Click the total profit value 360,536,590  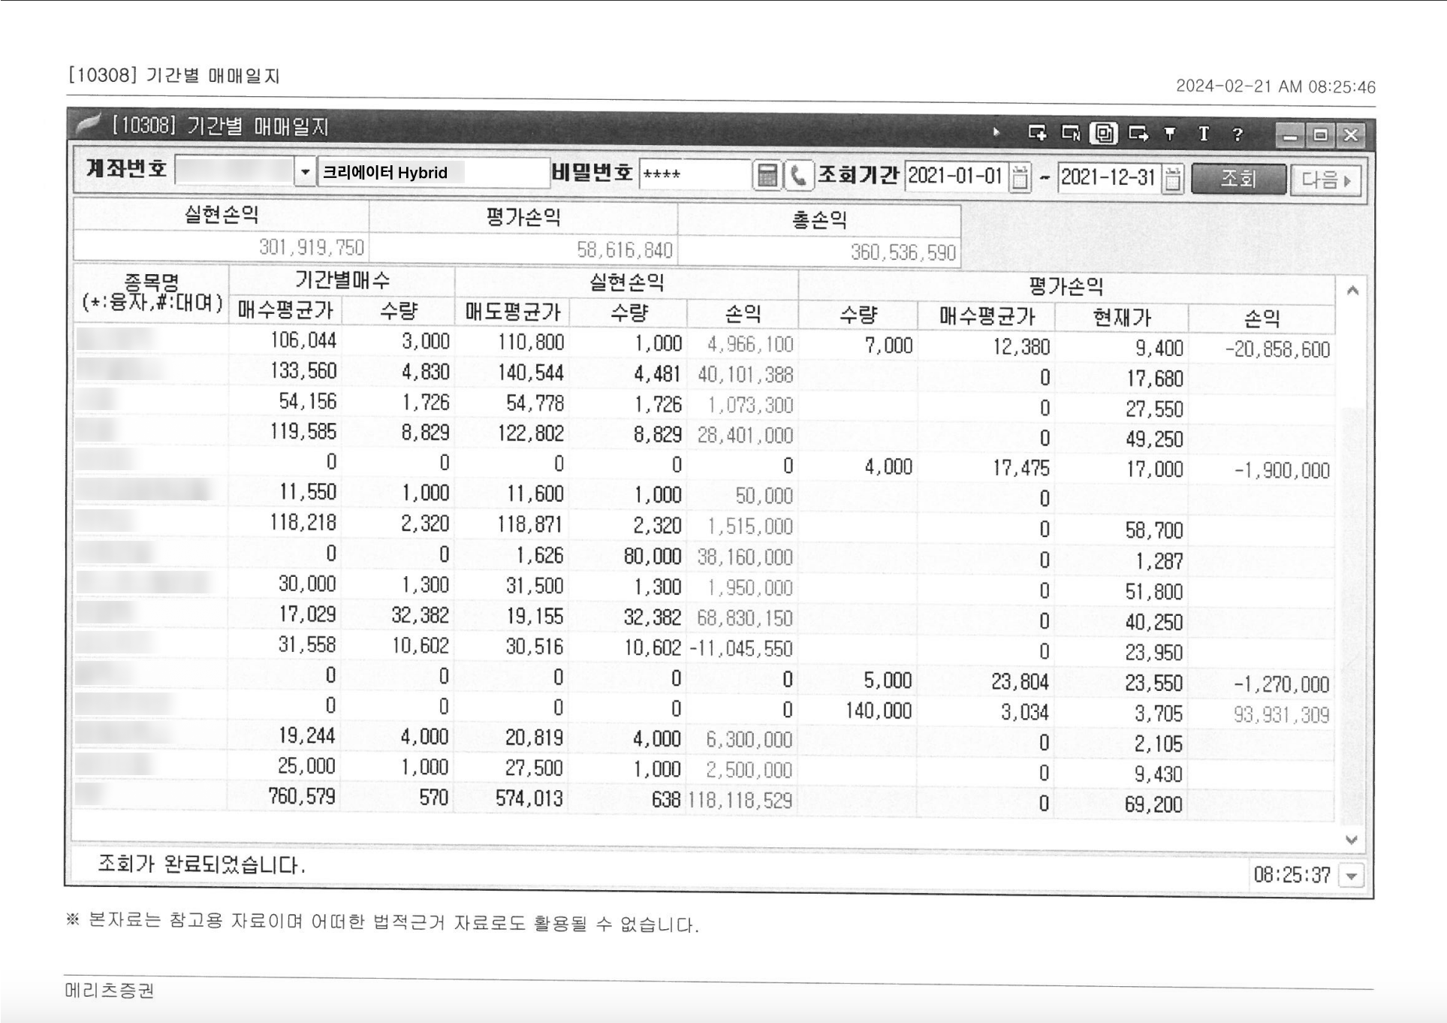[x=819, y=252]
